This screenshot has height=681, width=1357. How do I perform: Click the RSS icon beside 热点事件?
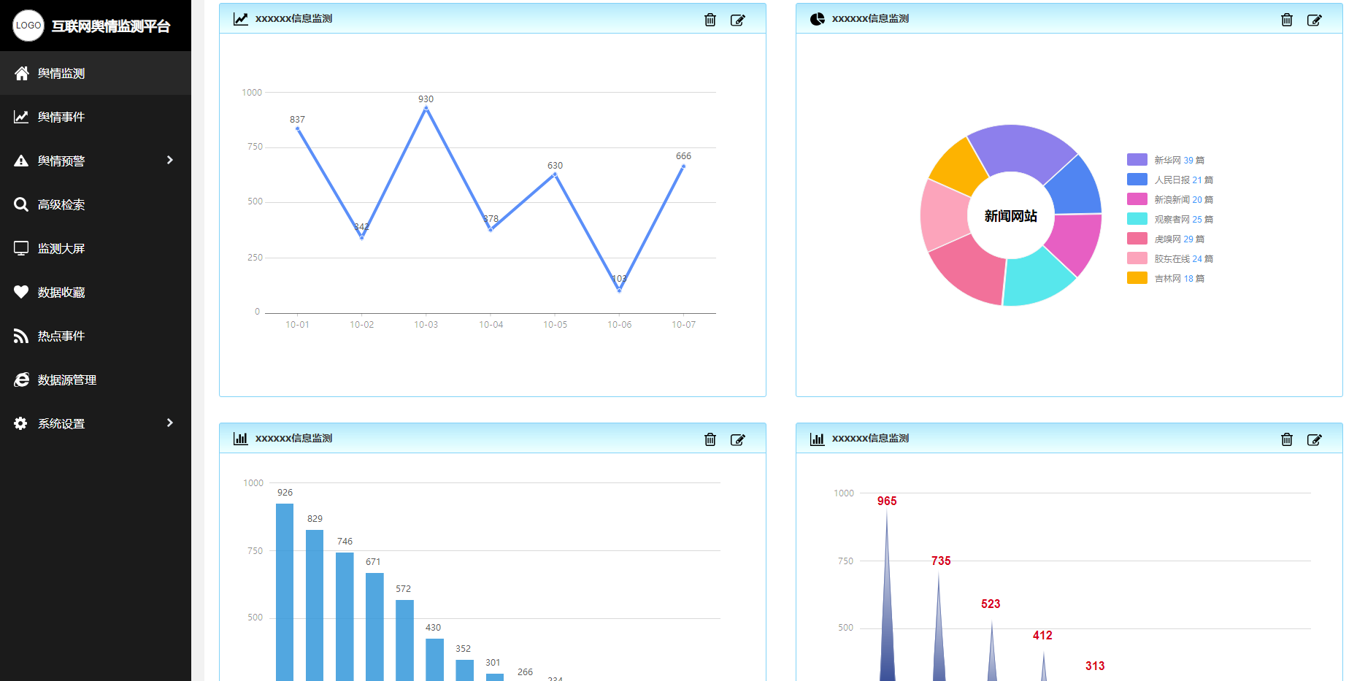(x=21, y=336)
